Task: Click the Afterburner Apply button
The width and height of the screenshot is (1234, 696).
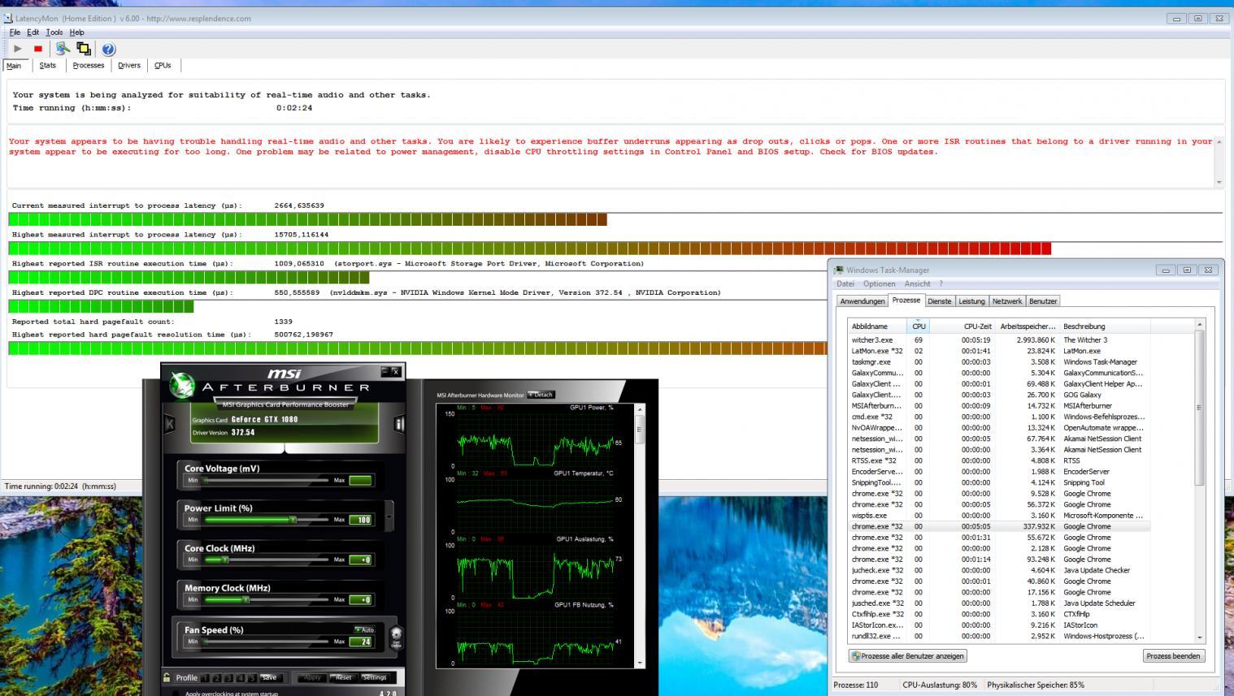Action: click(x=312, y=677)
